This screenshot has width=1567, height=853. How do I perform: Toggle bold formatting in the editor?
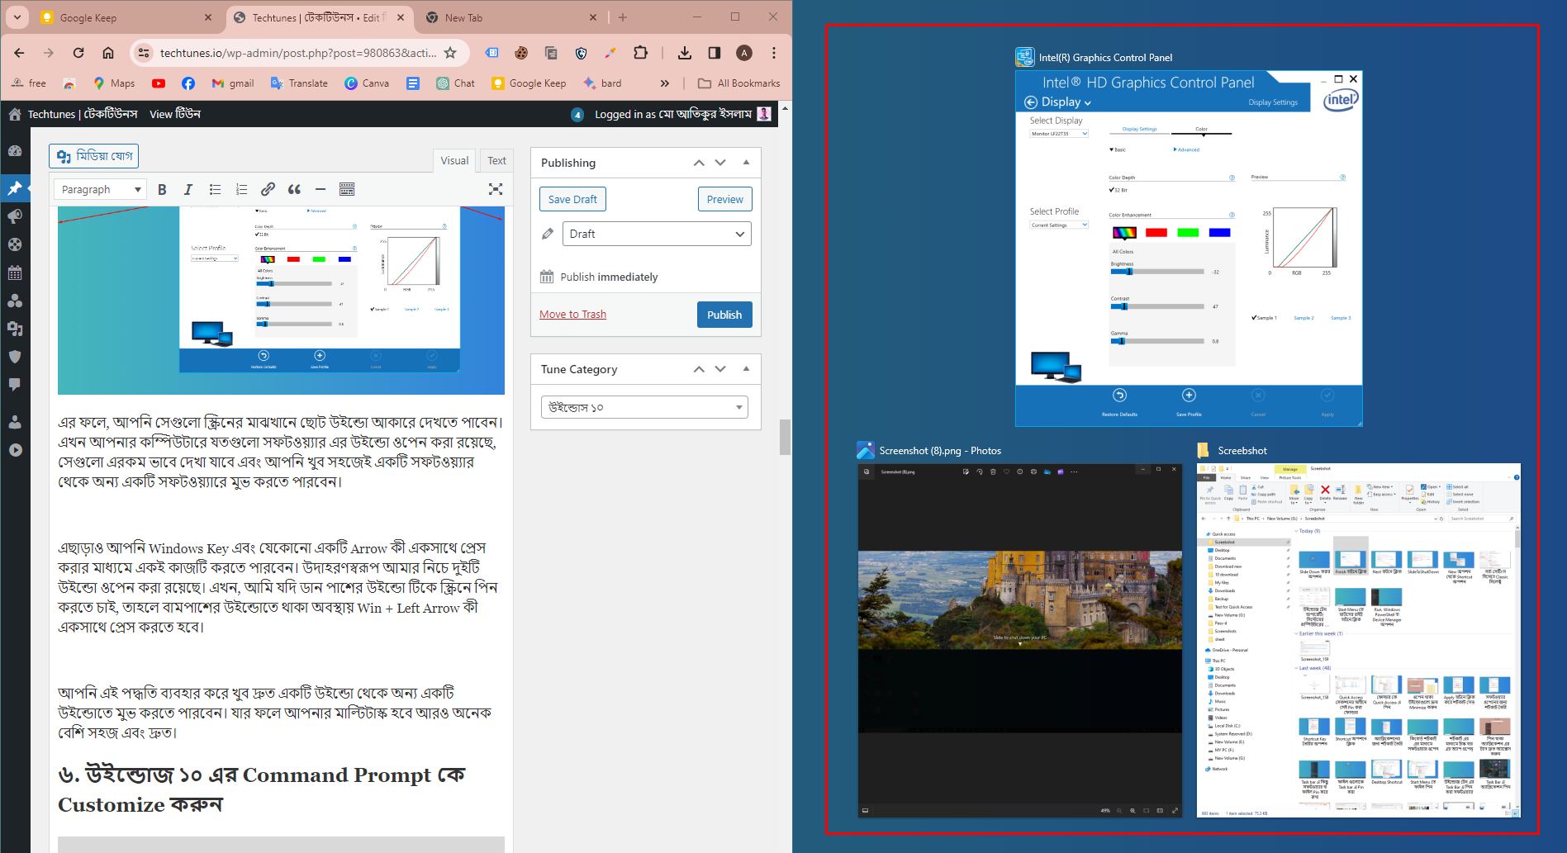click(162, 189)
